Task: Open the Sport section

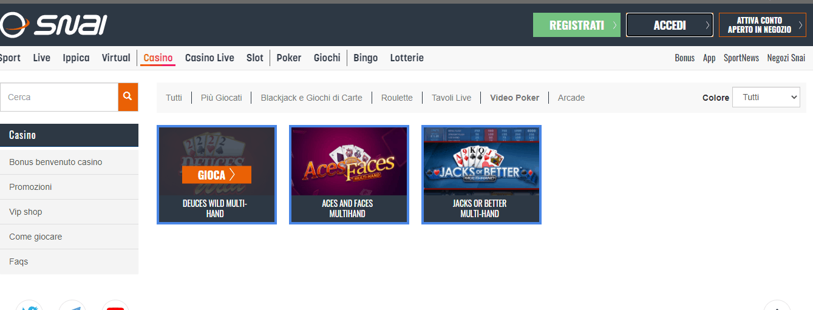Action: click(x=9, y=58)
